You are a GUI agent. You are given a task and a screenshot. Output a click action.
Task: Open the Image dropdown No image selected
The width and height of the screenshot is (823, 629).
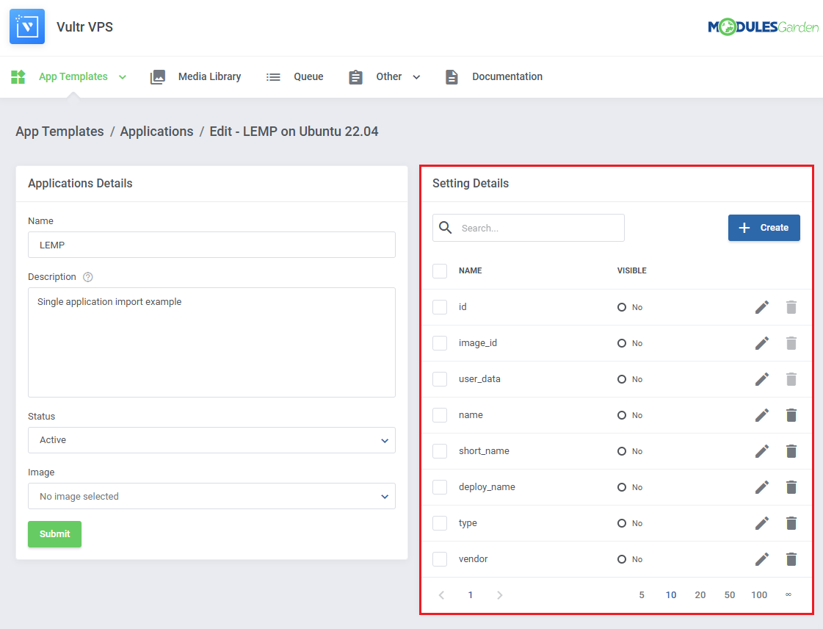(x=211, y=496)
